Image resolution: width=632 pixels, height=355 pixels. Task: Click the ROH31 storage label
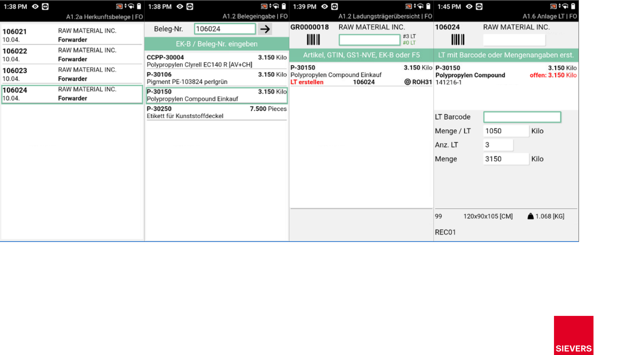pyautogui.click(x=422, y=82)
